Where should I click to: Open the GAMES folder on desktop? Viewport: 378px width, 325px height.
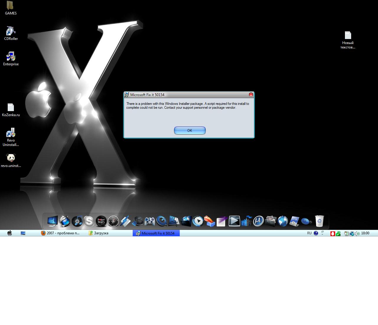click(x=11, y=8)
